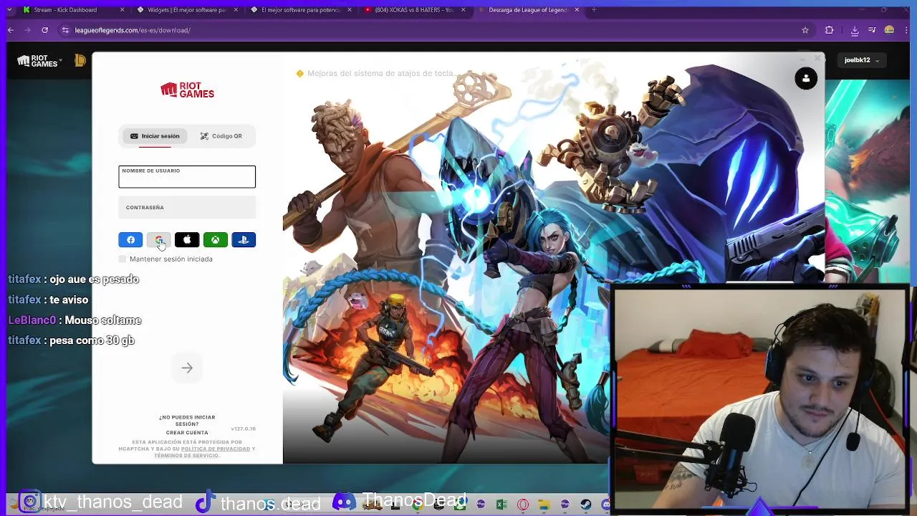Image resolution: width=917 pixels, height=516 pixels.
Task: Sign in with Facebook icon
Action: tap(130, 240)
